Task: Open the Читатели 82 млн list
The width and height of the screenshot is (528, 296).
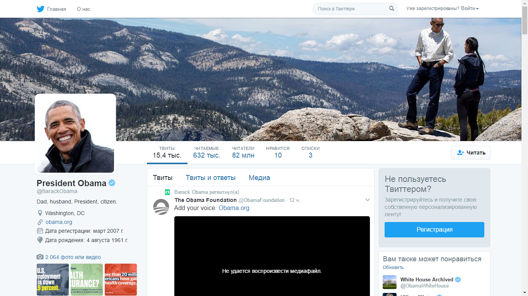Action: [x=243, y=152]
